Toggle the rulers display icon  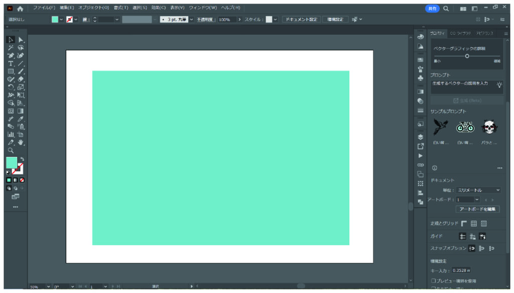pos(464,224)
